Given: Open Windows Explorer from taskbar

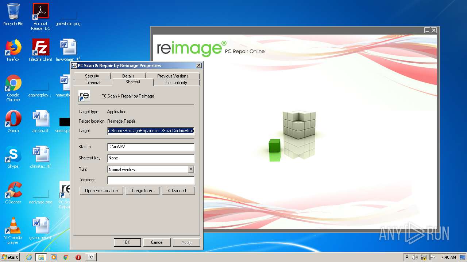Looking at the screenshot, I should click(41, 257).
